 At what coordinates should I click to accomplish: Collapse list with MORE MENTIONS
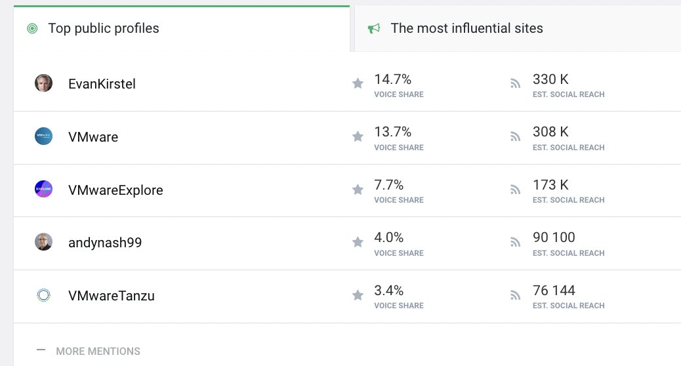(x=89, y=351)
